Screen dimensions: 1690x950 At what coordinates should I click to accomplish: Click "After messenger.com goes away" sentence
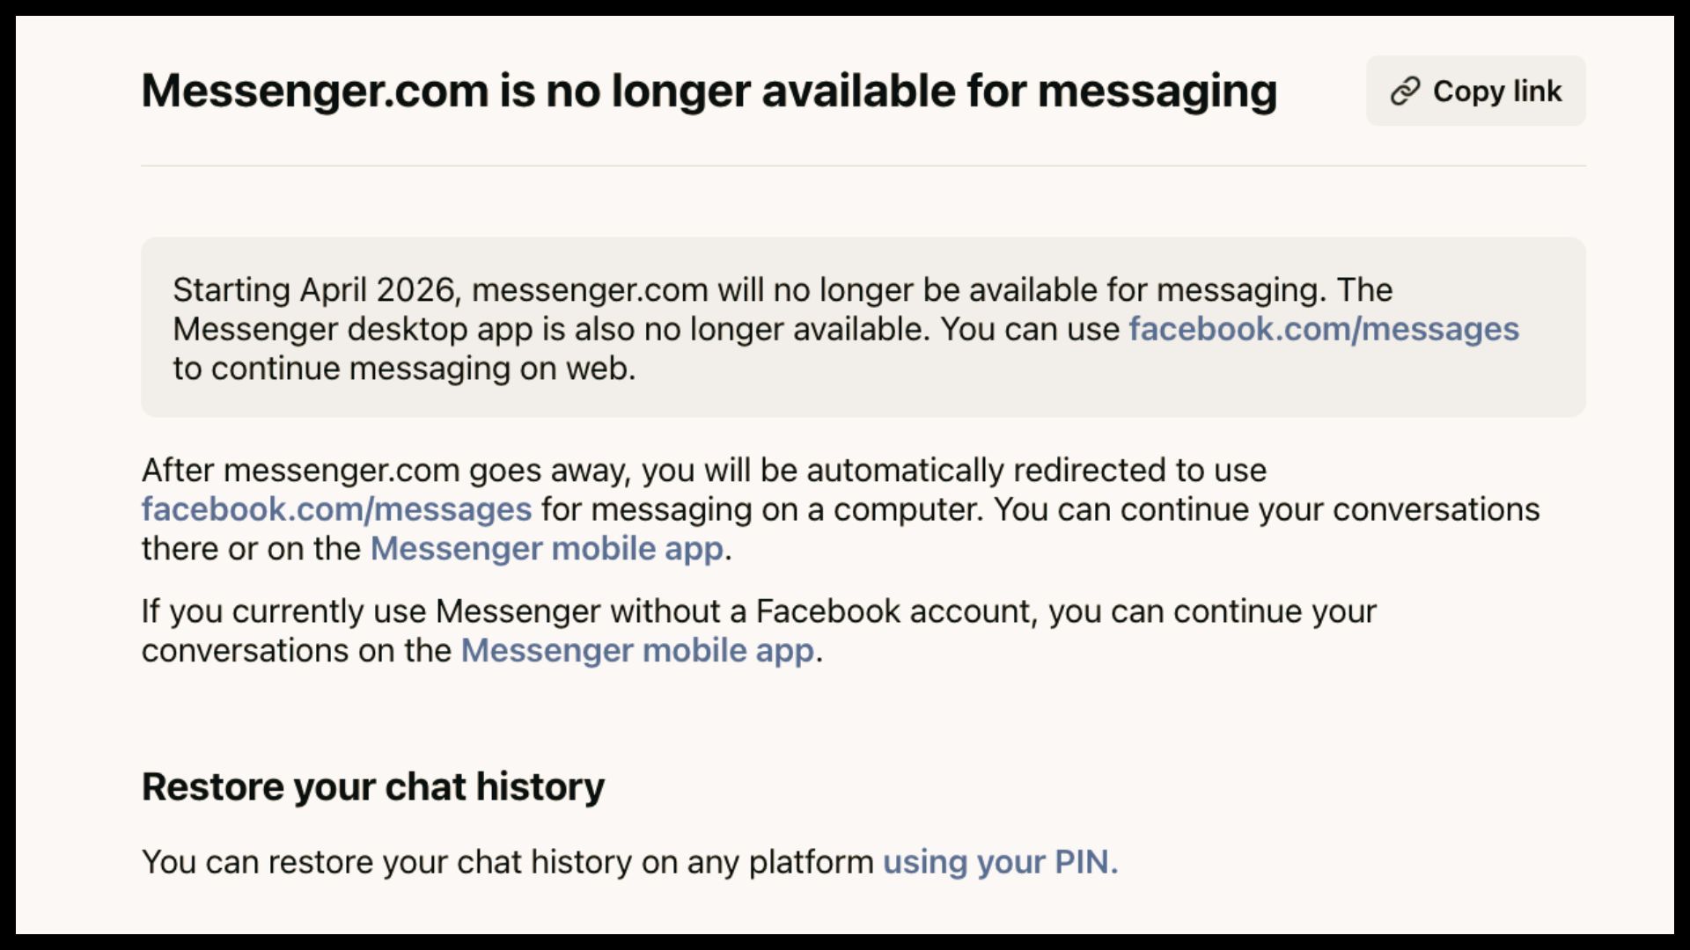pyautogui.click(x=387, y=471)
